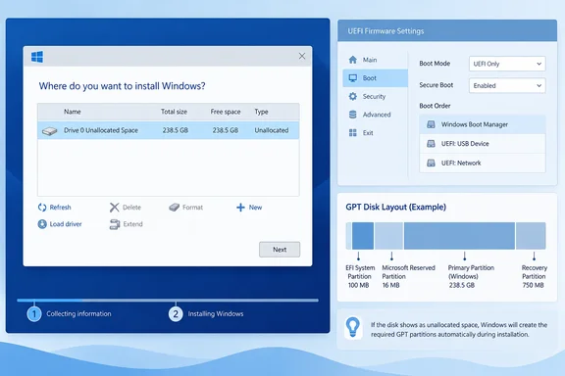Viewport: 565px width, 376px height.
Task: Click the Recovery Partition bar segment
Action: (x=531, y=236)
